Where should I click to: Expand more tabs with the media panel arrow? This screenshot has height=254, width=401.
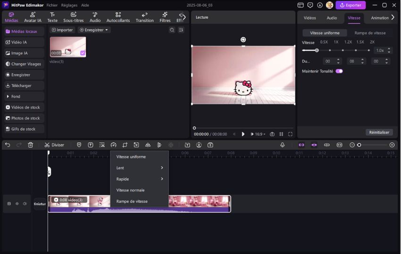click(x=184, y=17)
